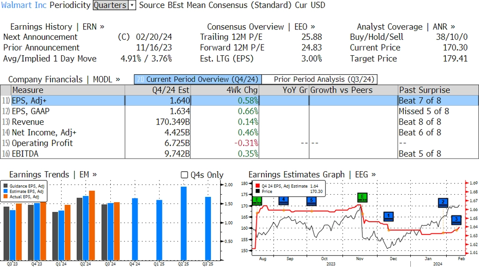
Task: Click the Forward 12M P/E value 24.83
Action: point(312,48)
